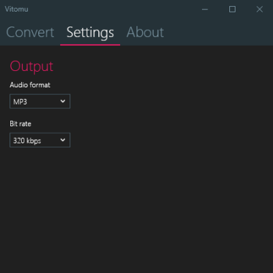The height and width of the screenshot is (273, 273).
Task: Click the Bit rate label
Action: point(20,124)
